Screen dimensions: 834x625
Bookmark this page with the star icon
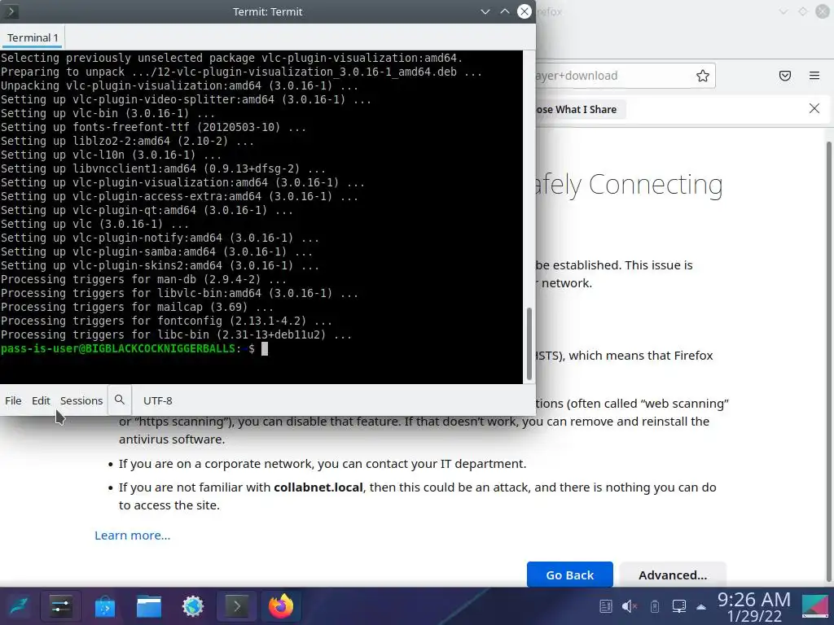click(703, 76)
